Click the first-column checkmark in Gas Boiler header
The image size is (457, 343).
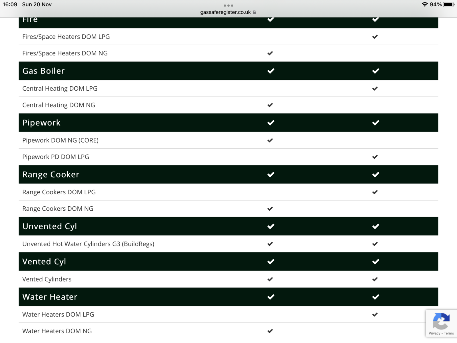click(271, 71)
